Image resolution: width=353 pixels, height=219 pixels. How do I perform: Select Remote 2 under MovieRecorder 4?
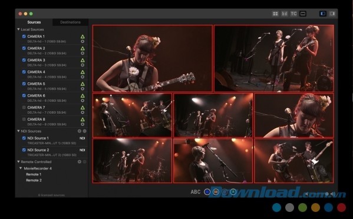34,180
